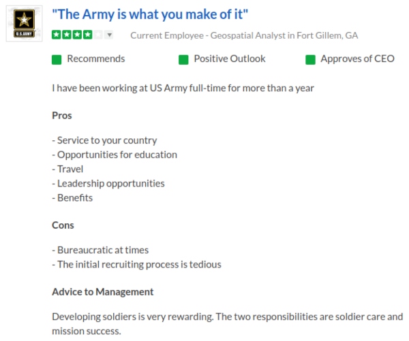The image size is (409, 341).
Task: Click the second green rating star
Action: [66, 35]
